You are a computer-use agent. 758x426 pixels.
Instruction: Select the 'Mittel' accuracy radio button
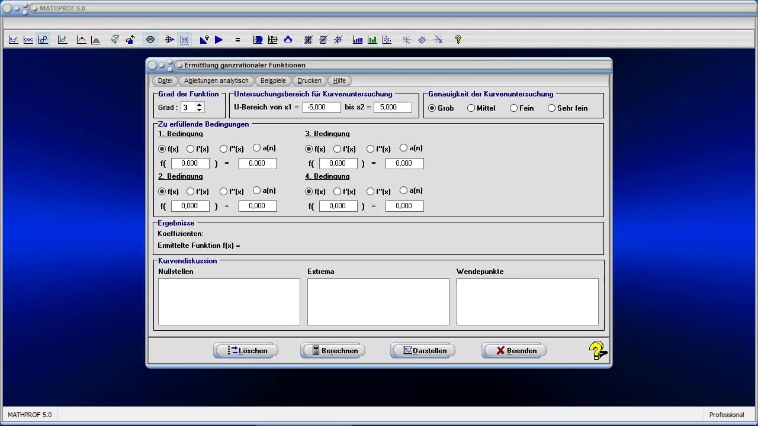click(471, 108)
